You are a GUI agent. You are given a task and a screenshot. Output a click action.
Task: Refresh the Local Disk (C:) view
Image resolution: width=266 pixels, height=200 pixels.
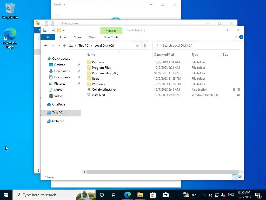[145, 46]
